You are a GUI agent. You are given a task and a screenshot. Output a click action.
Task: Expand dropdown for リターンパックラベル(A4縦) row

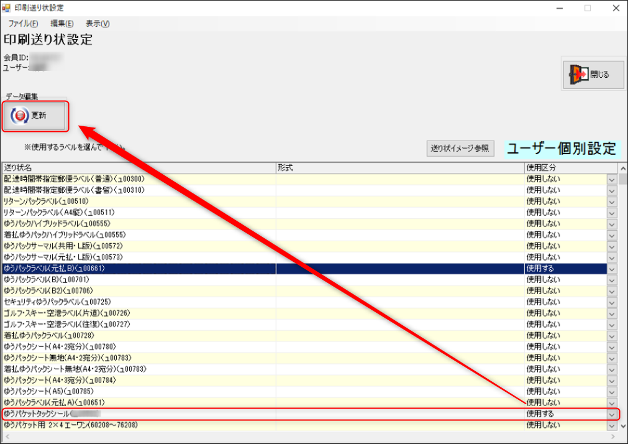coord(612,213)
